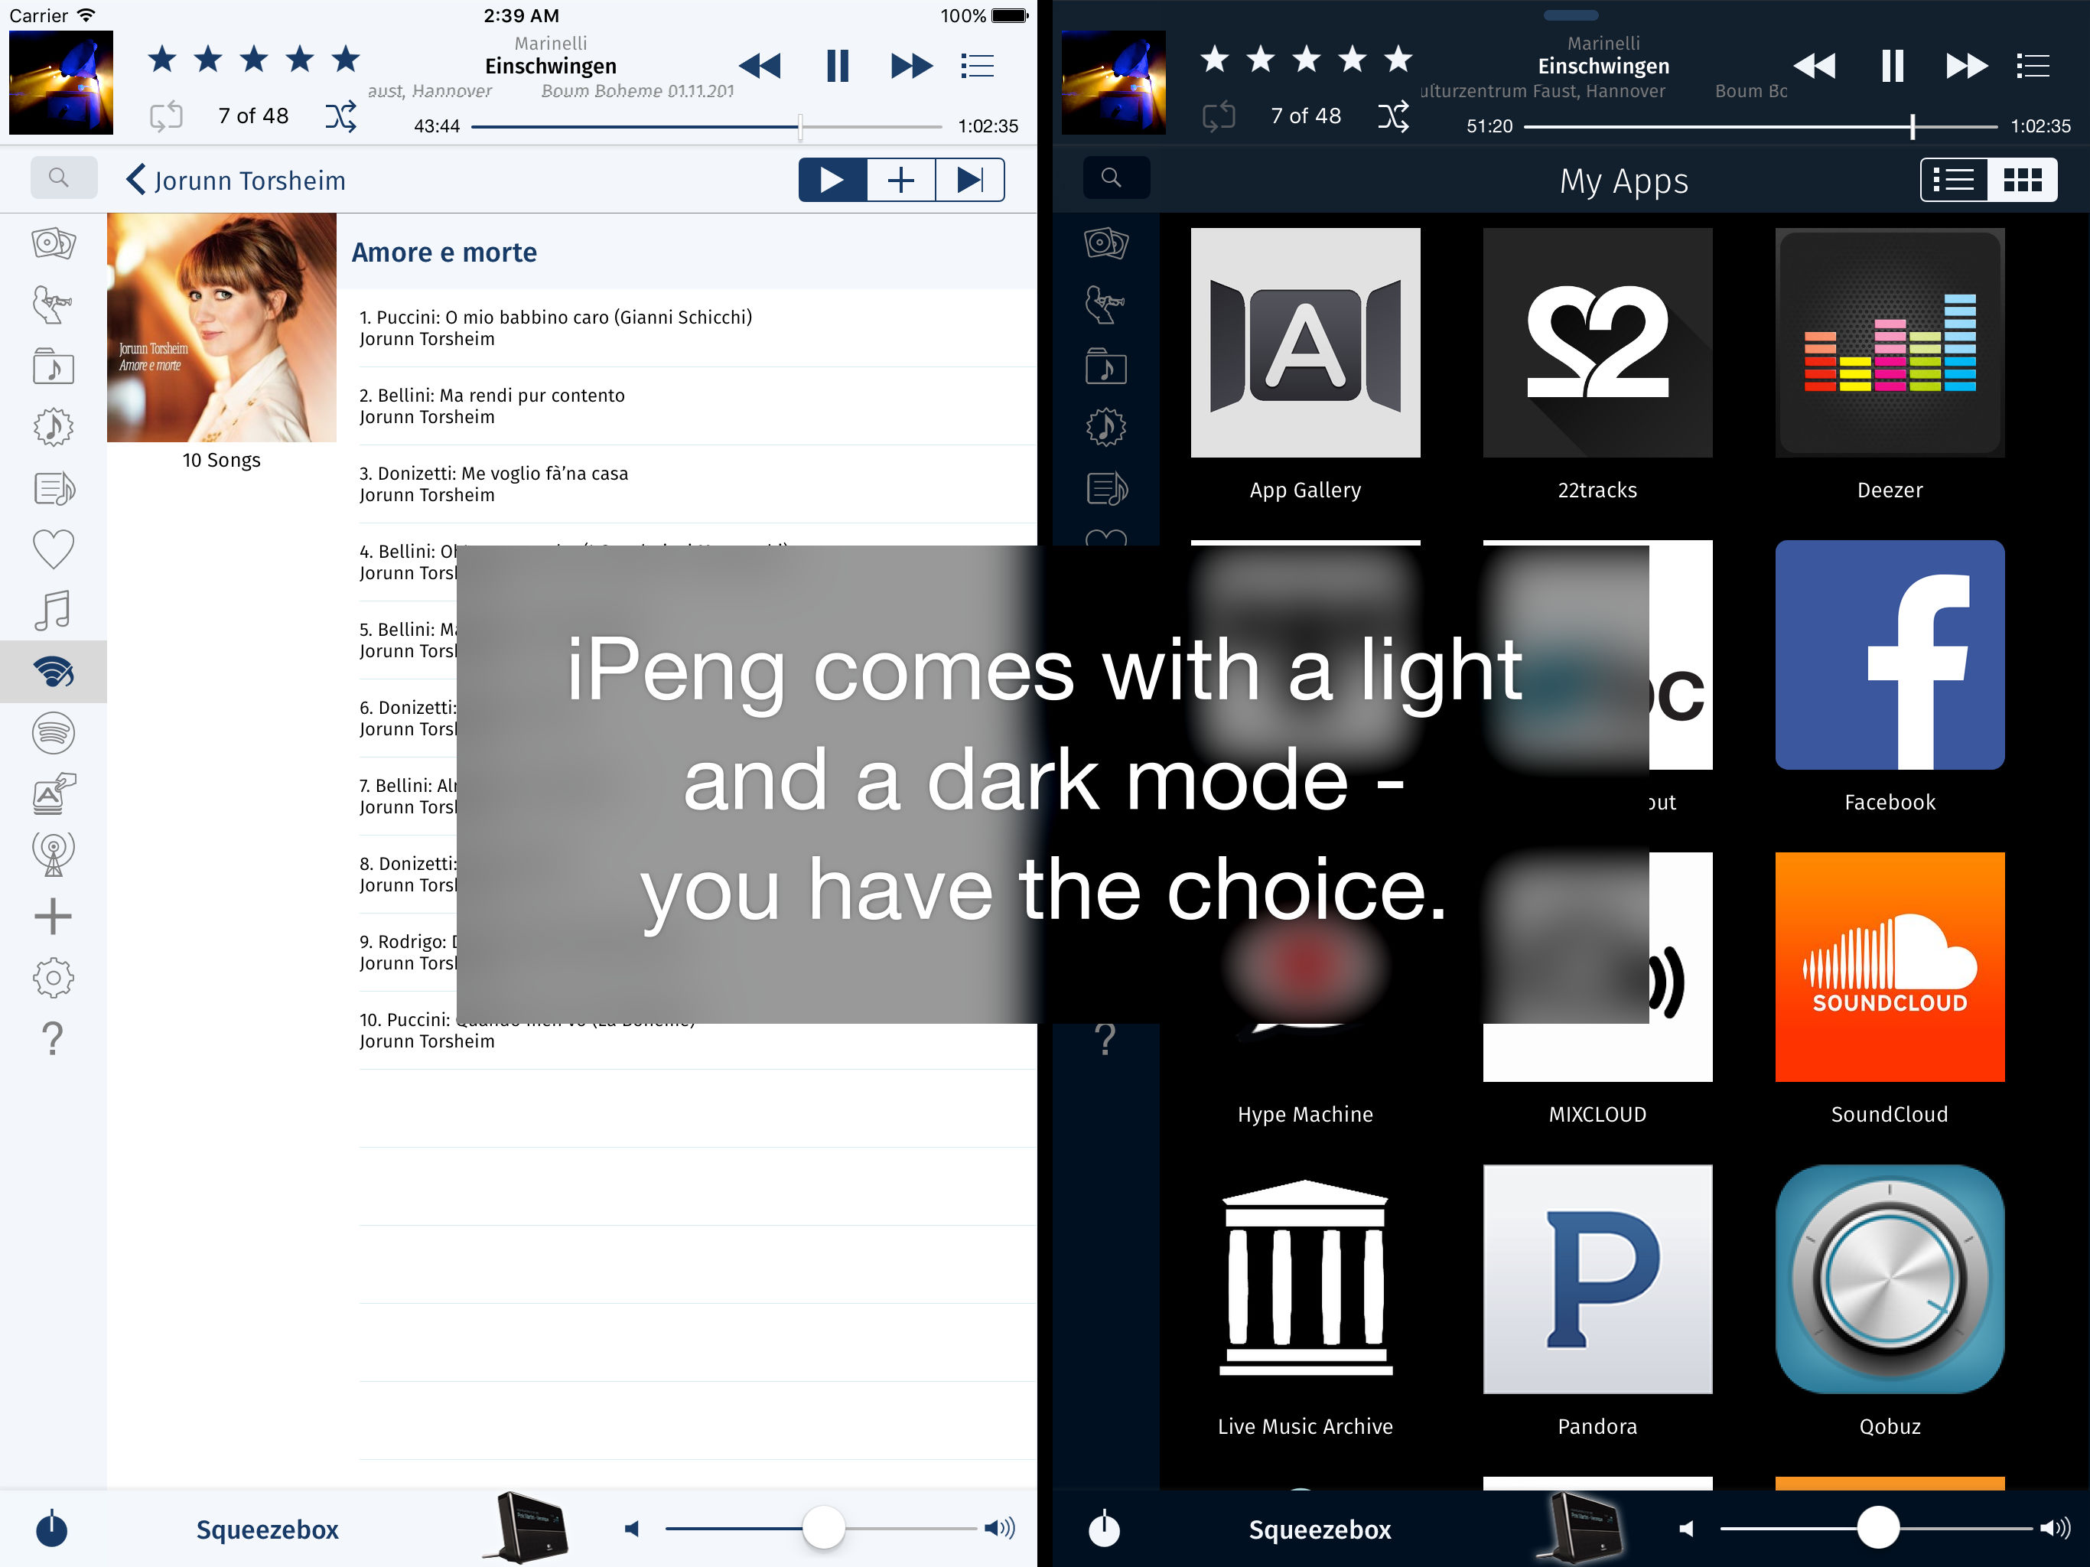
Task: Open Genres note-badge icon in light sidebar
Action: 53,427
